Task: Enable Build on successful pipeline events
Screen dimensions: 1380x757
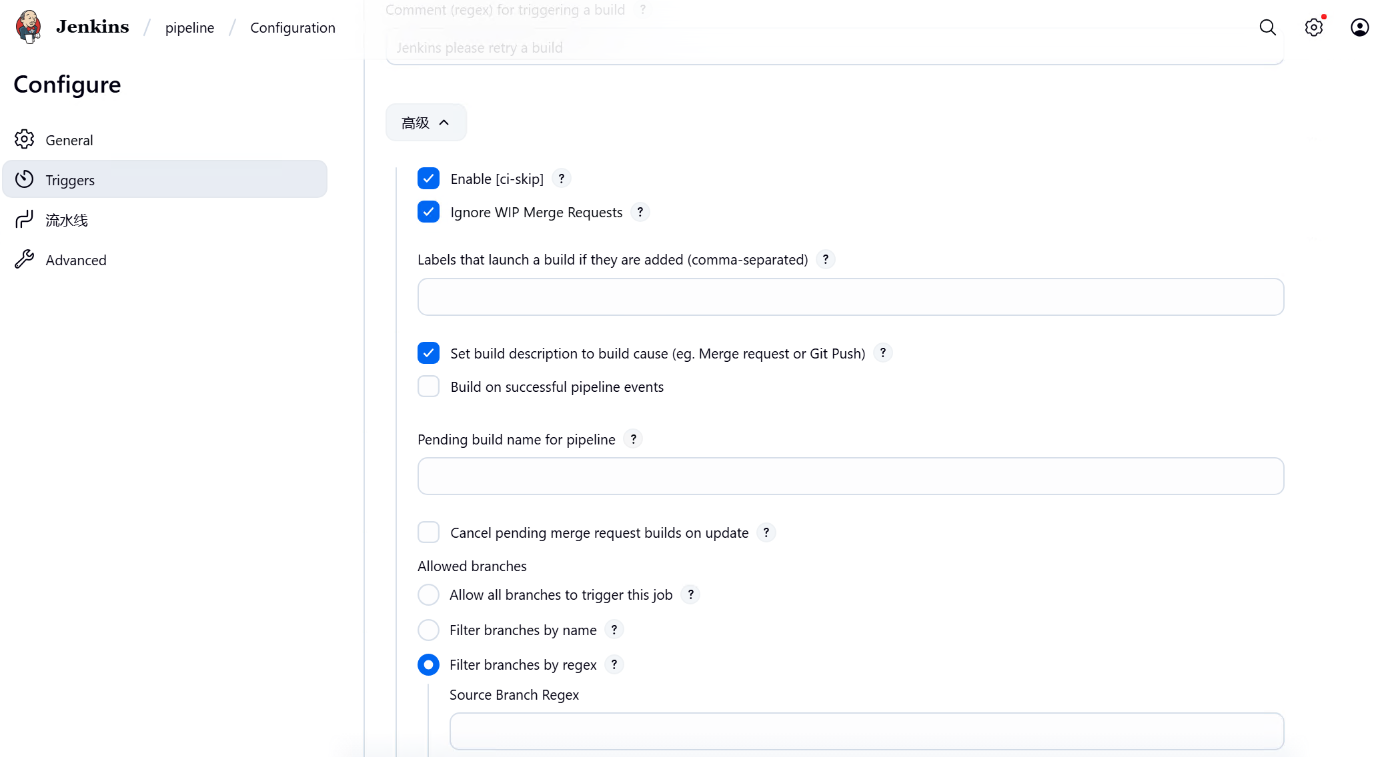Action: (x=428, y=386)
